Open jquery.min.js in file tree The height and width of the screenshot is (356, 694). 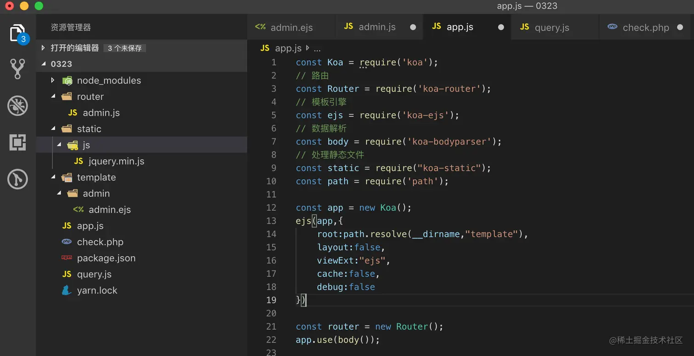point(141,161)
